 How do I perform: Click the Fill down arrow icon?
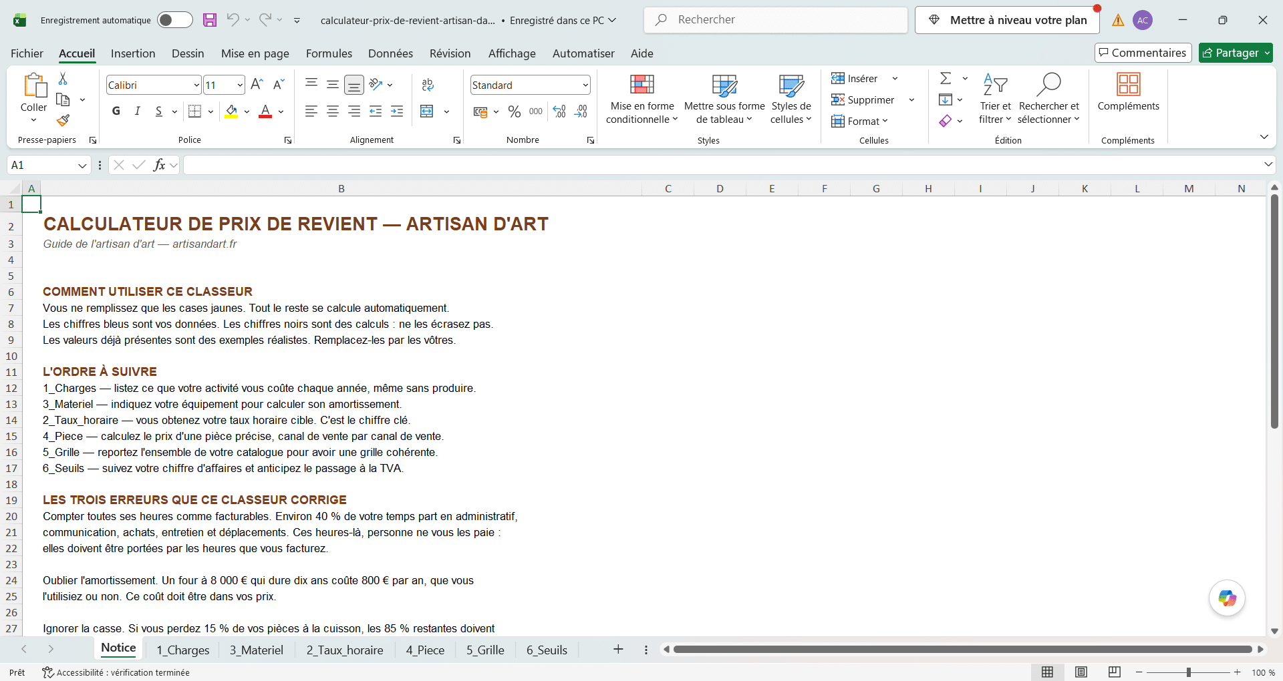pyautogui.click(x=946, y=100)
